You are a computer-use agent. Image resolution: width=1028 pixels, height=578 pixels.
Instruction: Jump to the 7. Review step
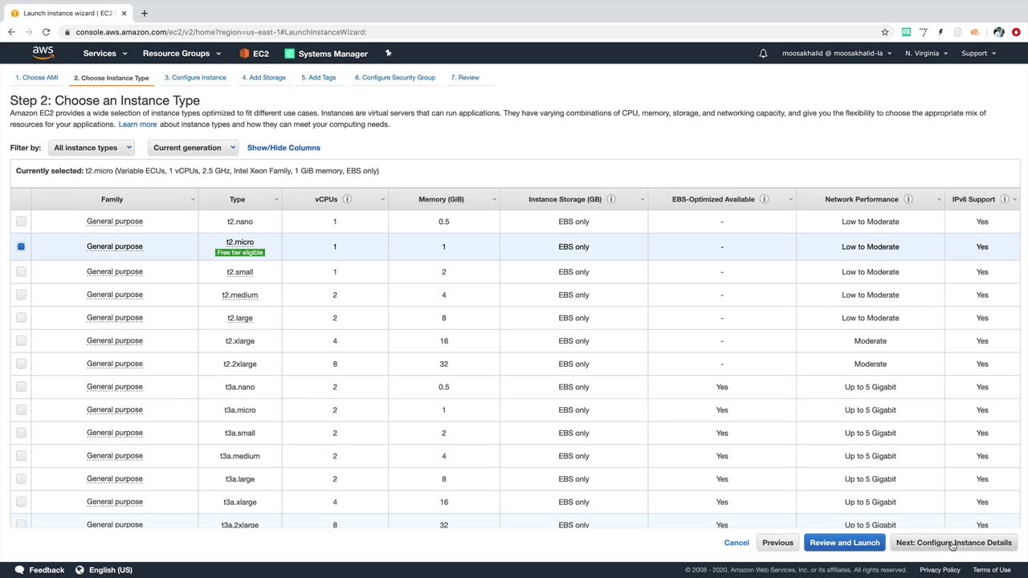tap(465, 78)
